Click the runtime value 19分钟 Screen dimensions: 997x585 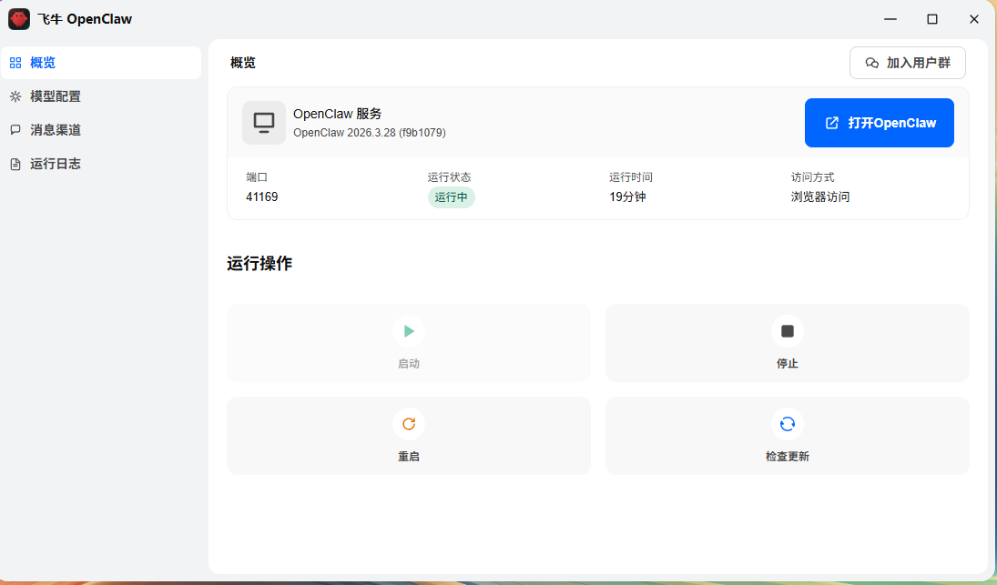click(627, 197)
